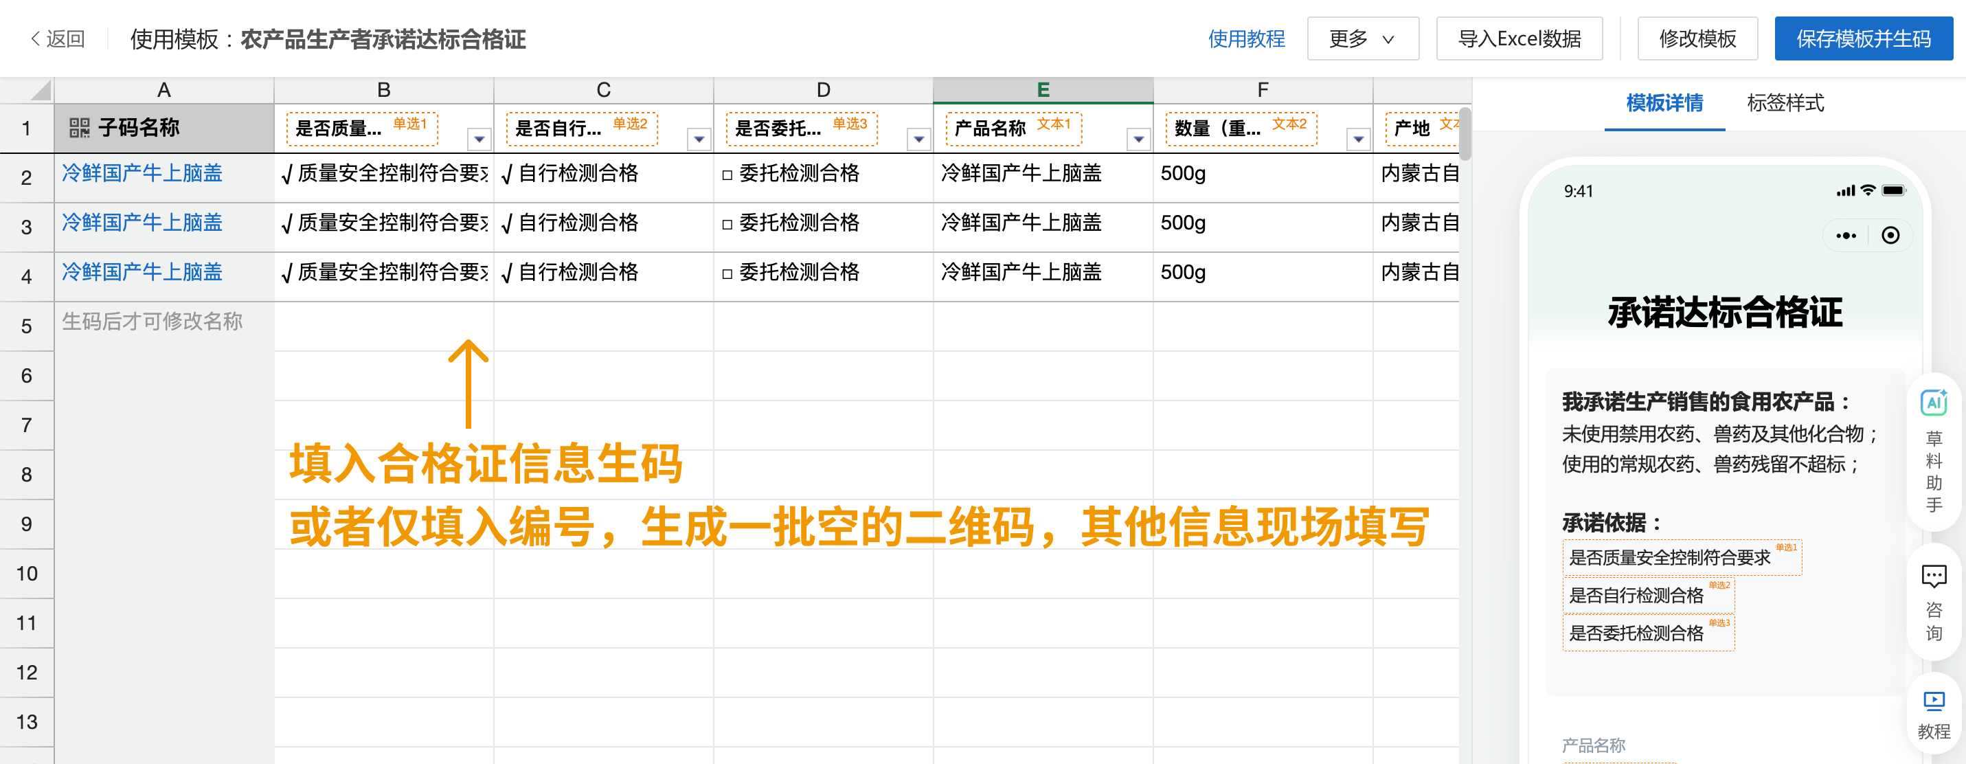Select the 模板详情 tab
Image resolution: width=1966 pixels, height=764 pixels.
[1664, 103]
